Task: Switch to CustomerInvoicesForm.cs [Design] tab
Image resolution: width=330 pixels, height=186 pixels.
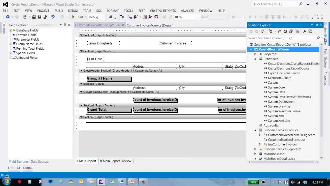Action: [x=150, y=25]
